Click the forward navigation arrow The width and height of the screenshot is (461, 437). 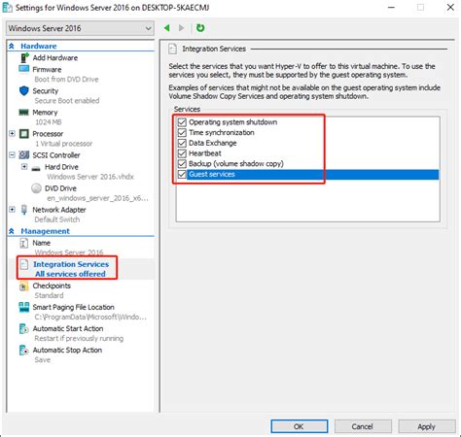[x=181, y=28]
